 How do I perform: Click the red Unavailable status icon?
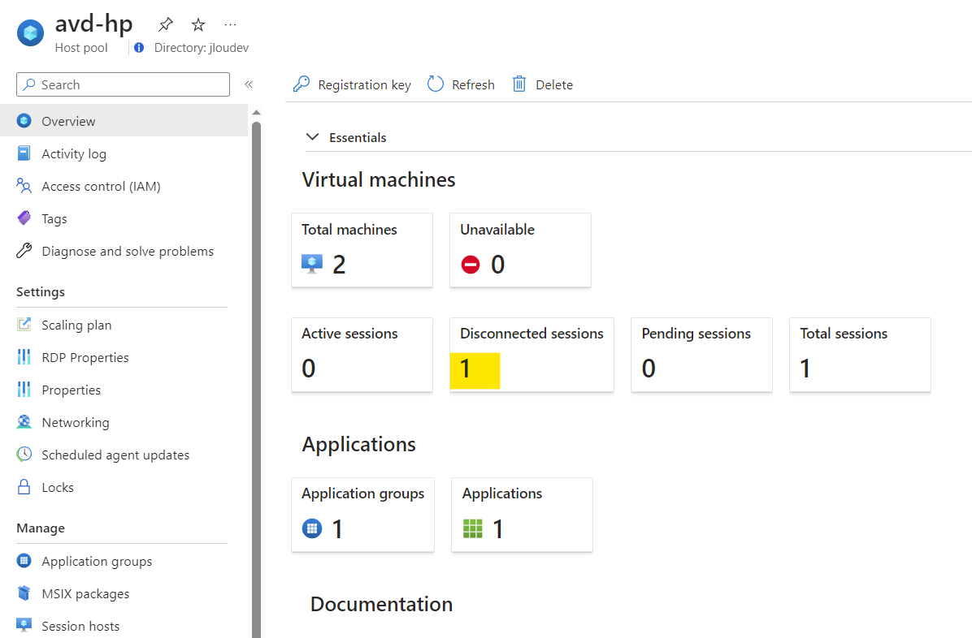pyautogui.click(x=471, y=265)
